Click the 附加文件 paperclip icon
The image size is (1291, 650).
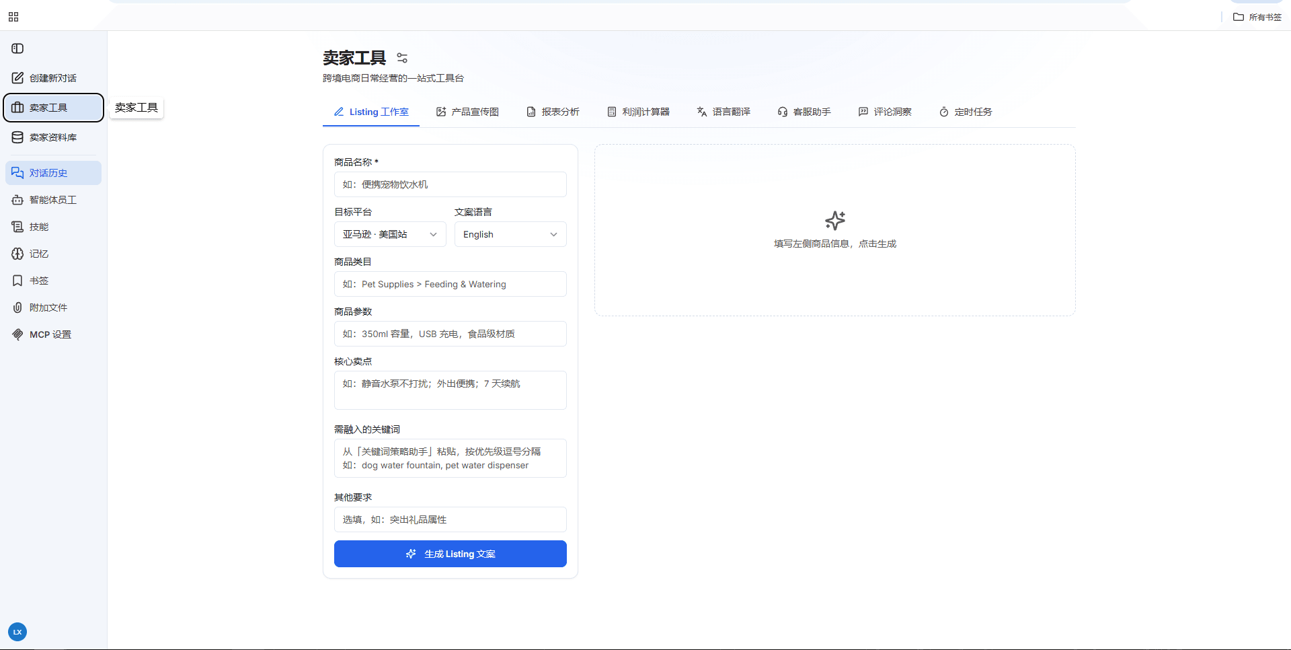click(x=17, y=308)
